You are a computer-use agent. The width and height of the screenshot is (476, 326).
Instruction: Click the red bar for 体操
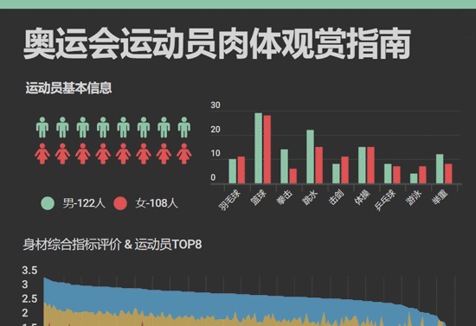click(x=370, y=165)
